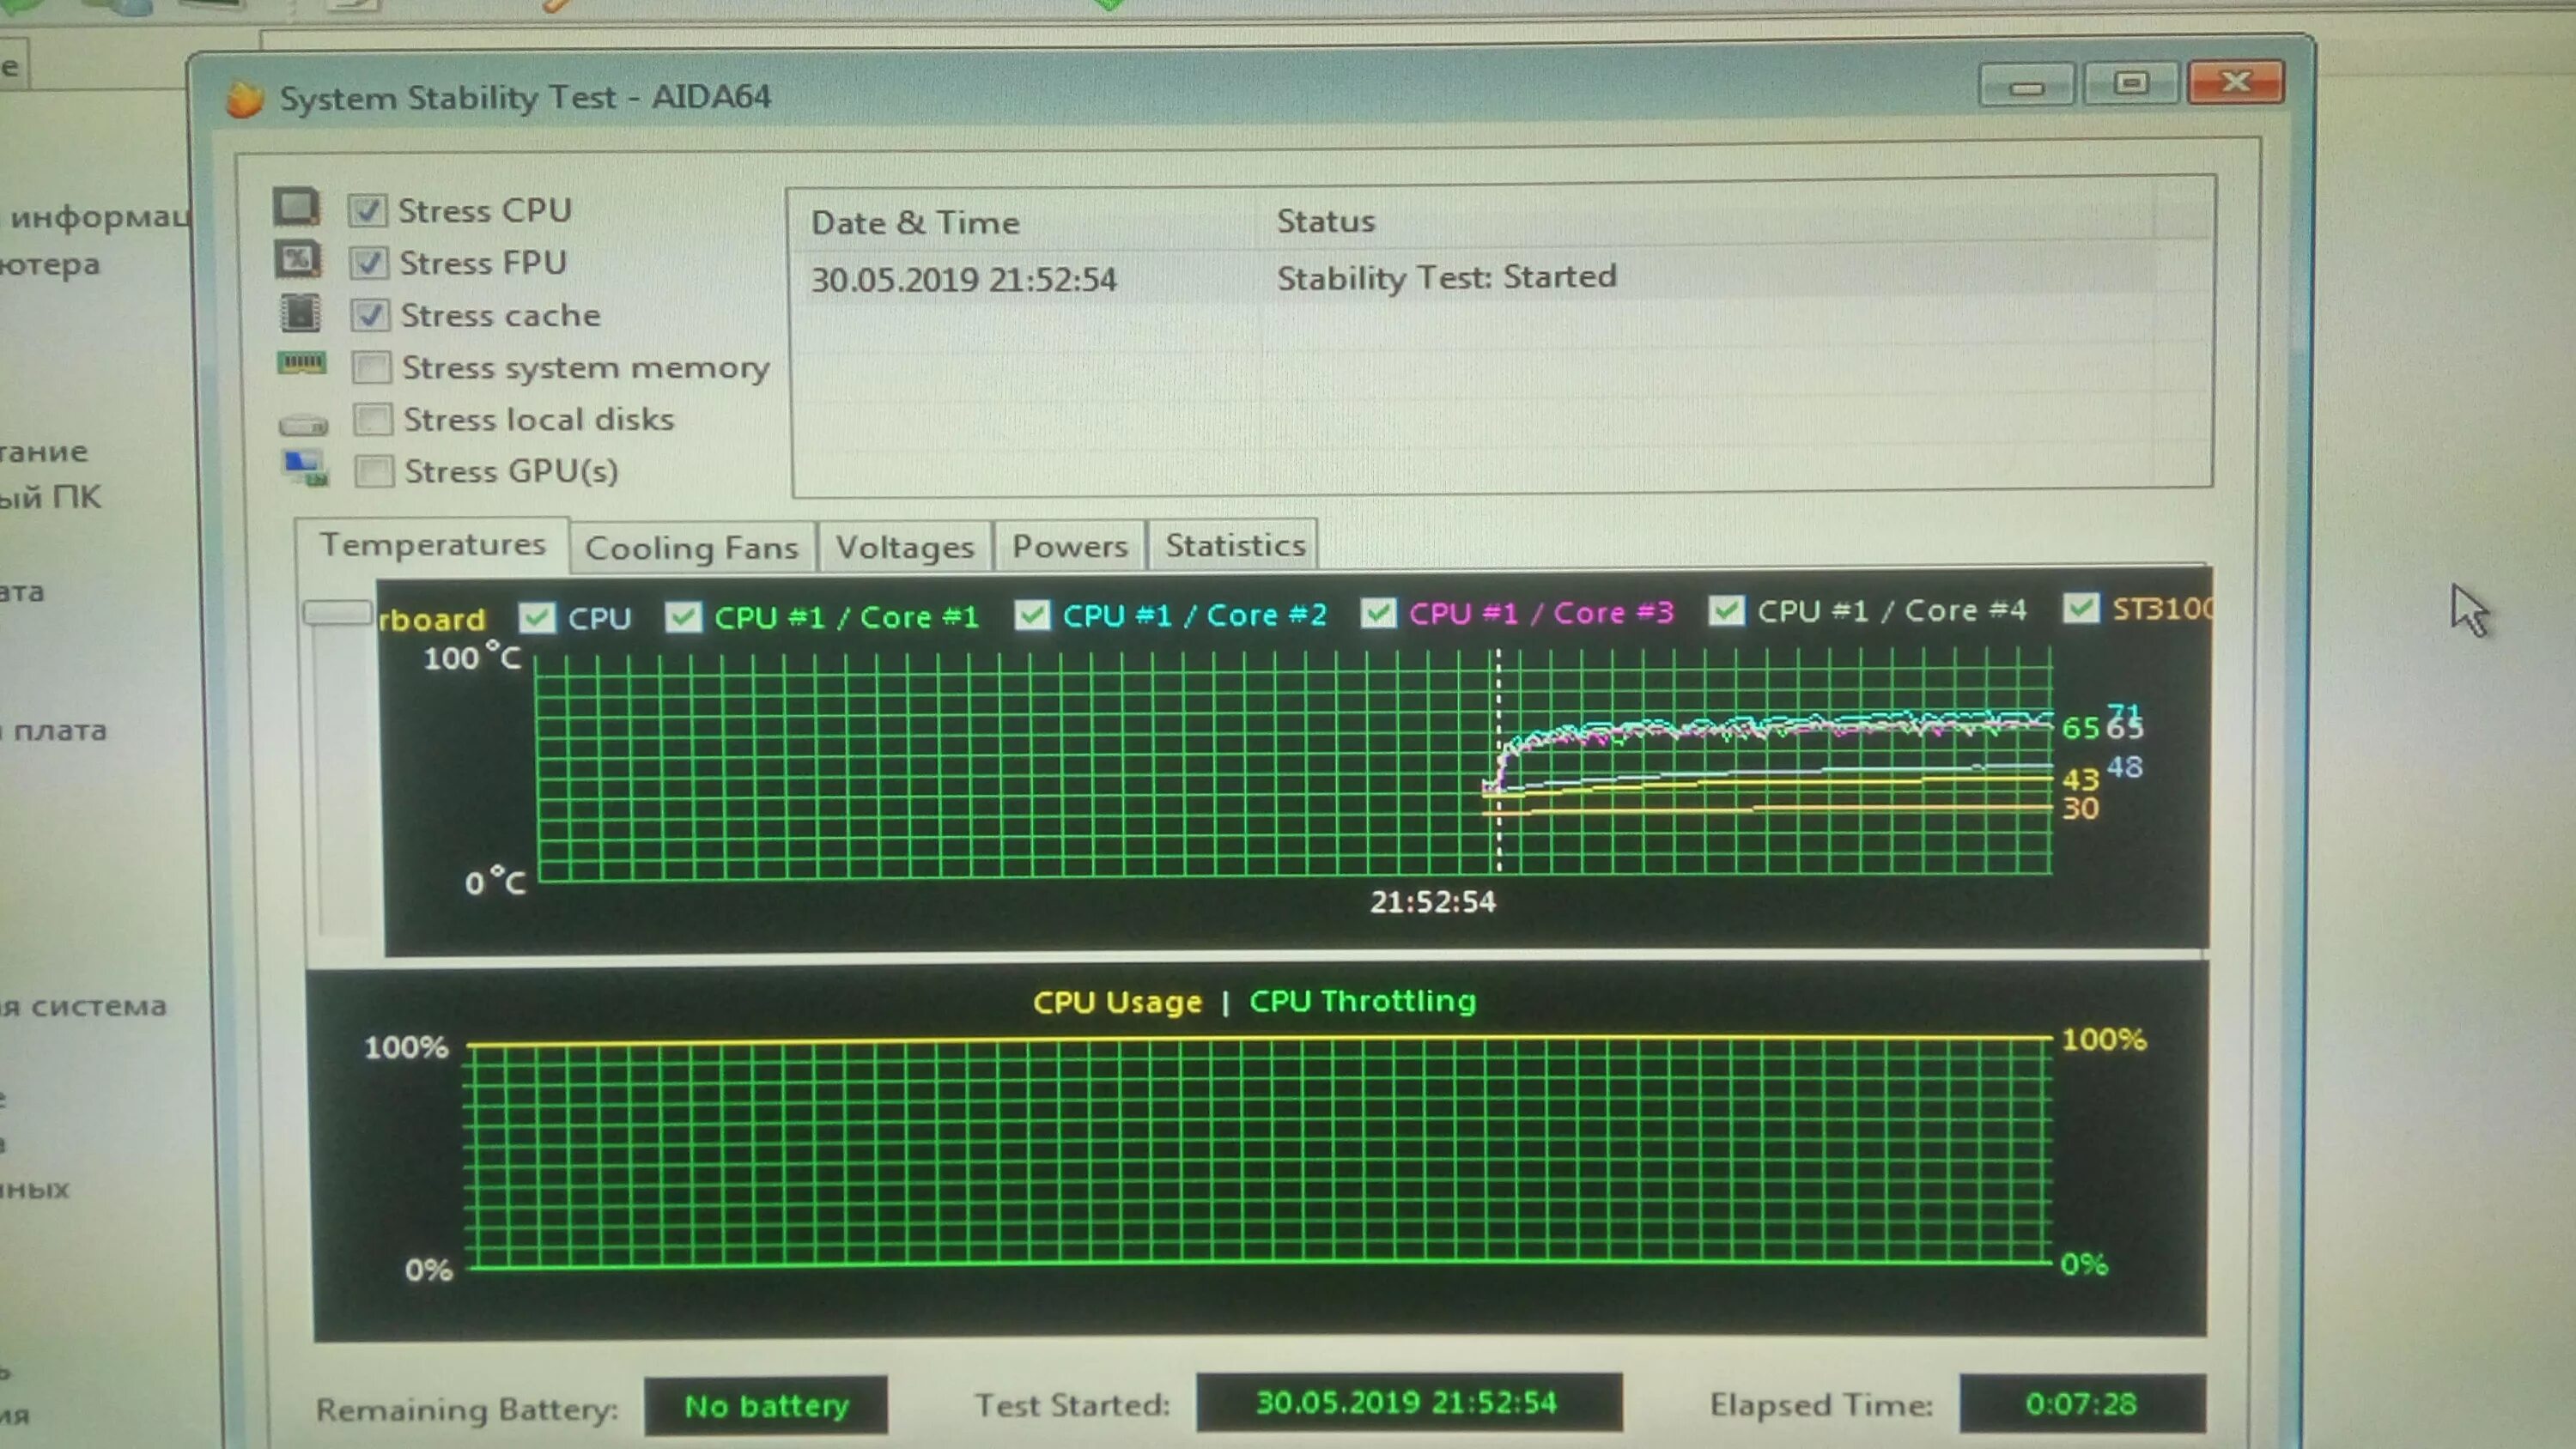Click the Stress cache chip icon
Image resolution: width=2576 pixels, height=1449 pixels.
point(300,313)
